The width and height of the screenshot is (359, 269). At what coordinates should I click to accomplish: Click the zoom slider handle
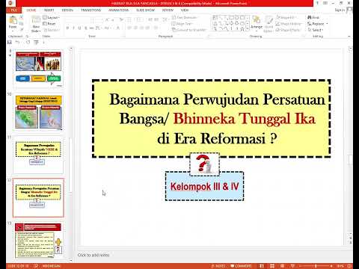pos(316,266)
